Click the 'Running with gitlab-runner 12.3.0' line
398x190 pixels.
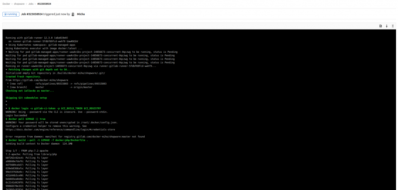(37, 38)
